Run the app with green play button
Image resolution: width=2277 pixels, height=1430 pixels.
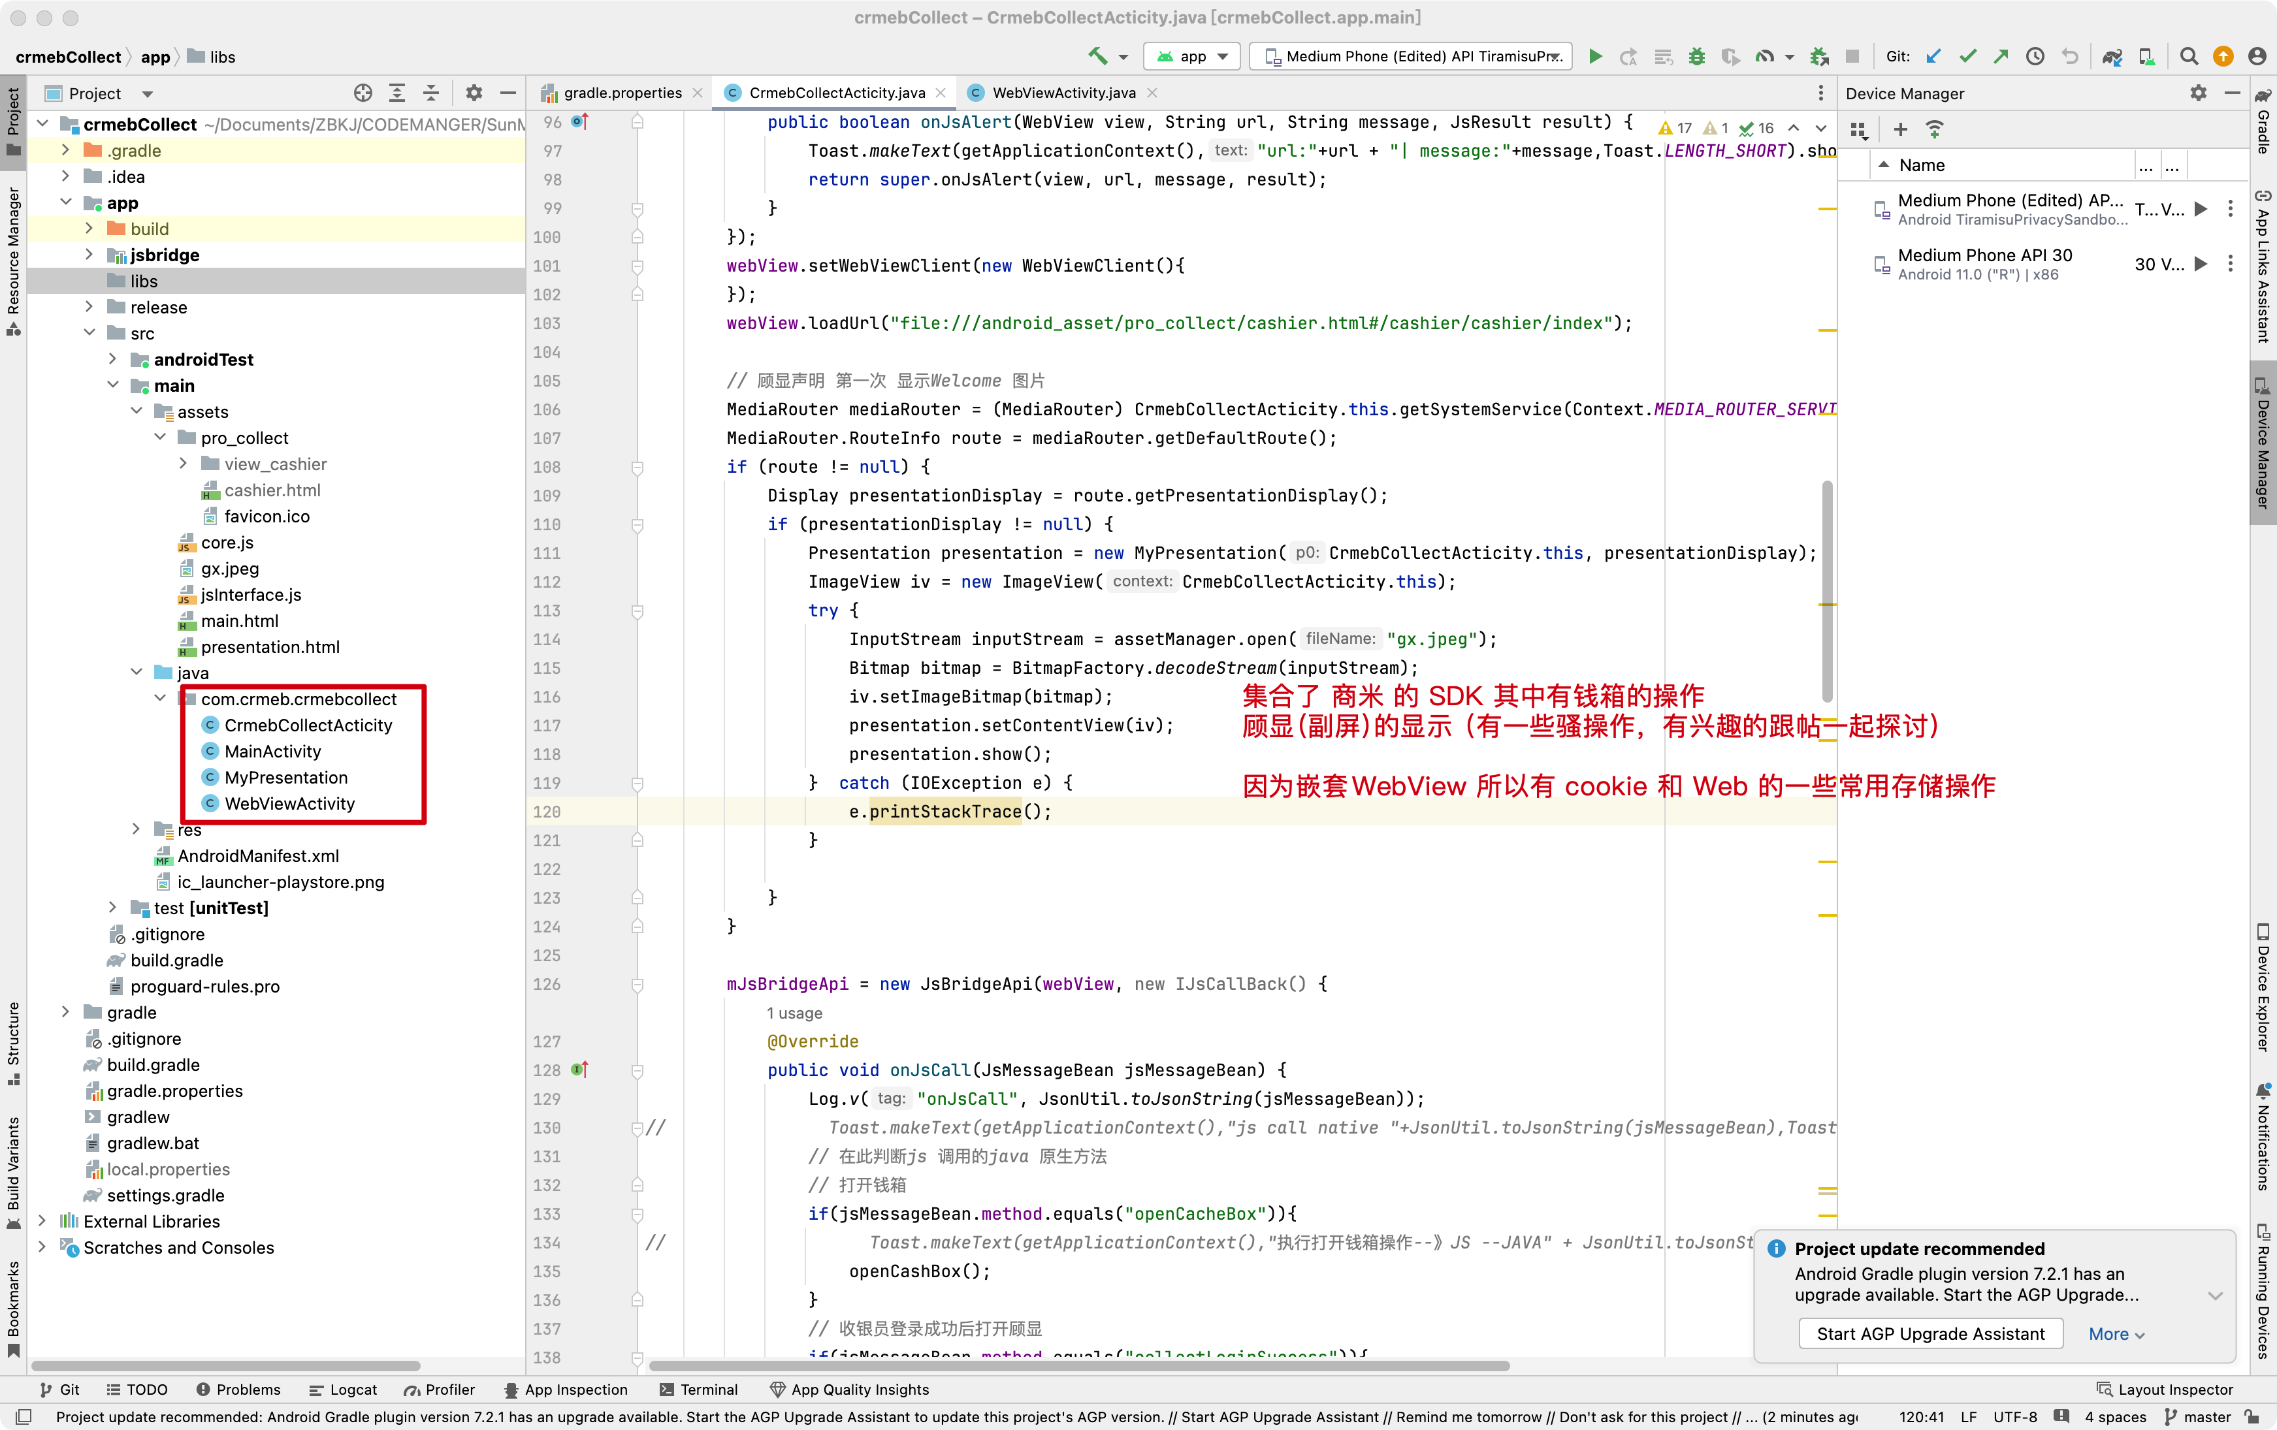click(x=1595, y=56)
